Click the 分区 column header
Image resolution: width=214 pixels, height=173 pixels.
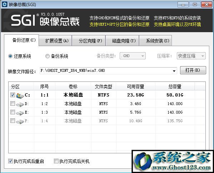[x=21, y=86]
